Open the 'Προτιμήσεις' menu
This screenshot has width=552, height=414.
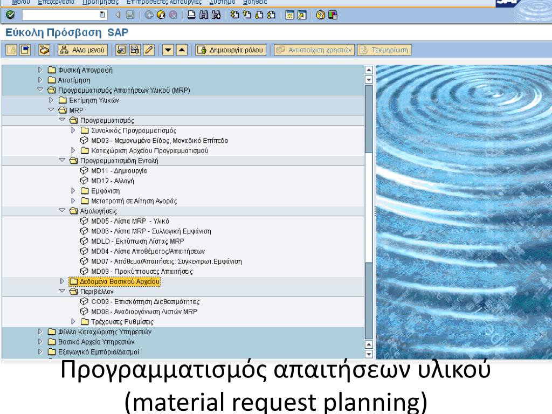tap(100, 2)
